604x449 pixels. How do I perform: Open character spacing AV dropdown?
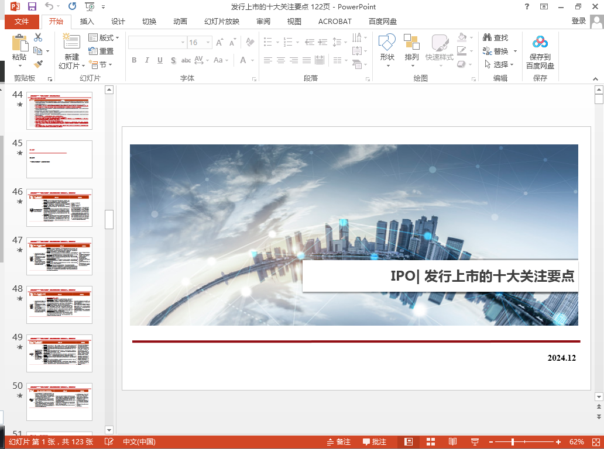201,60
